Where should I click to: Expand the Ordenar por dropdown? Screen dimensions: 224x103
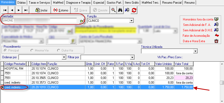pyautogui.click(x=64, y=57)
